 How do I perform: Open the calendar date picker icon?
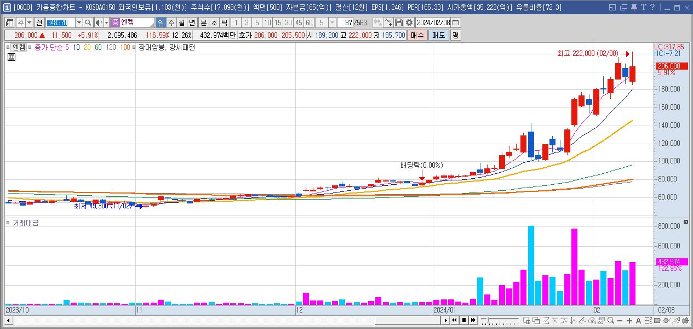[x=456, y=22]
